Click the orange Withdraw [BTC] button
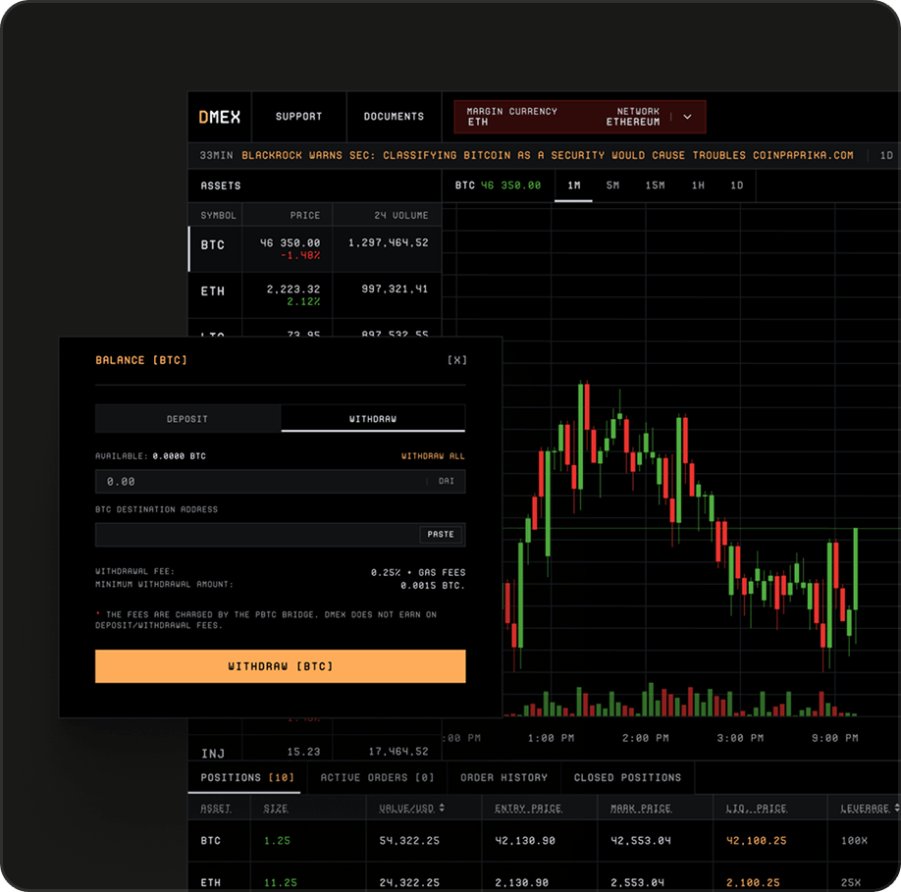 (x=280, y=666)
